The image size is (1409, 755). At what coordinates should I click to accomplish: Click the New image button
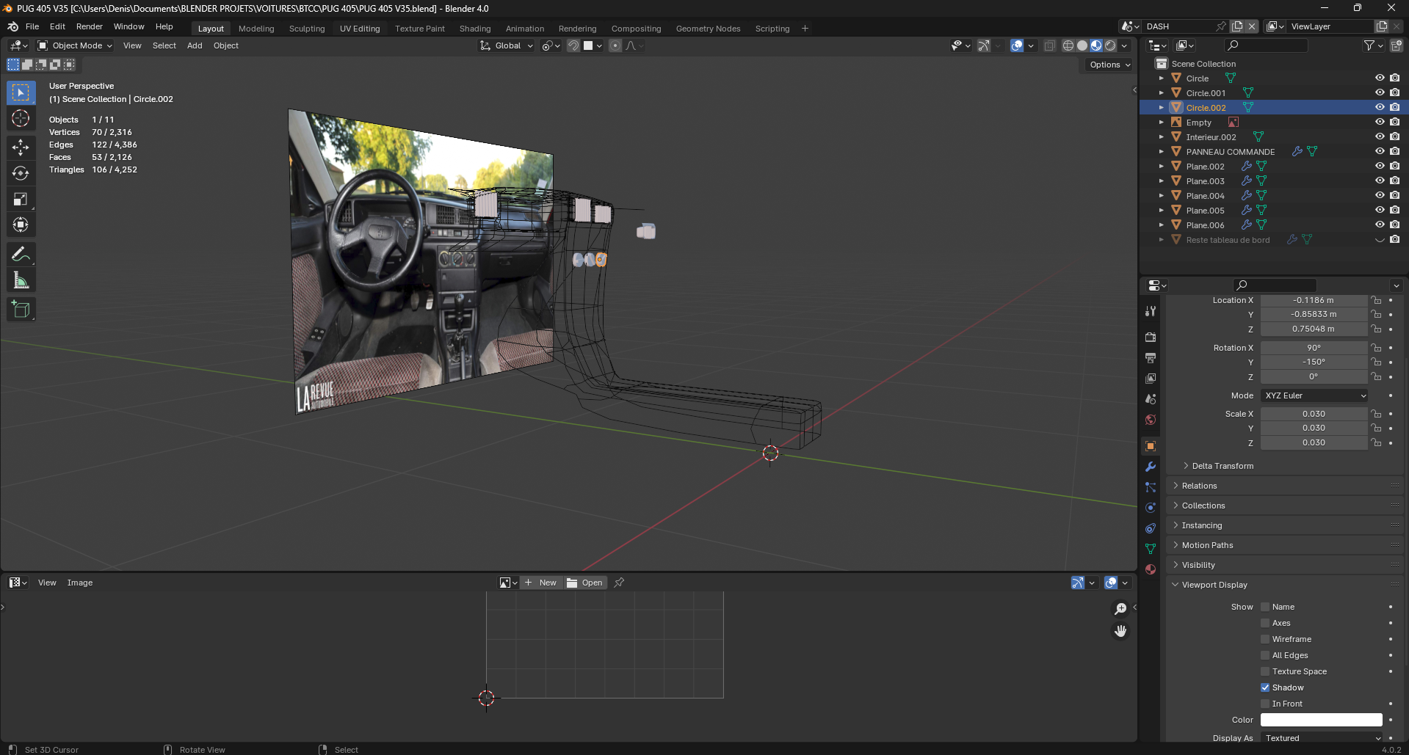[x=541, y=583]
